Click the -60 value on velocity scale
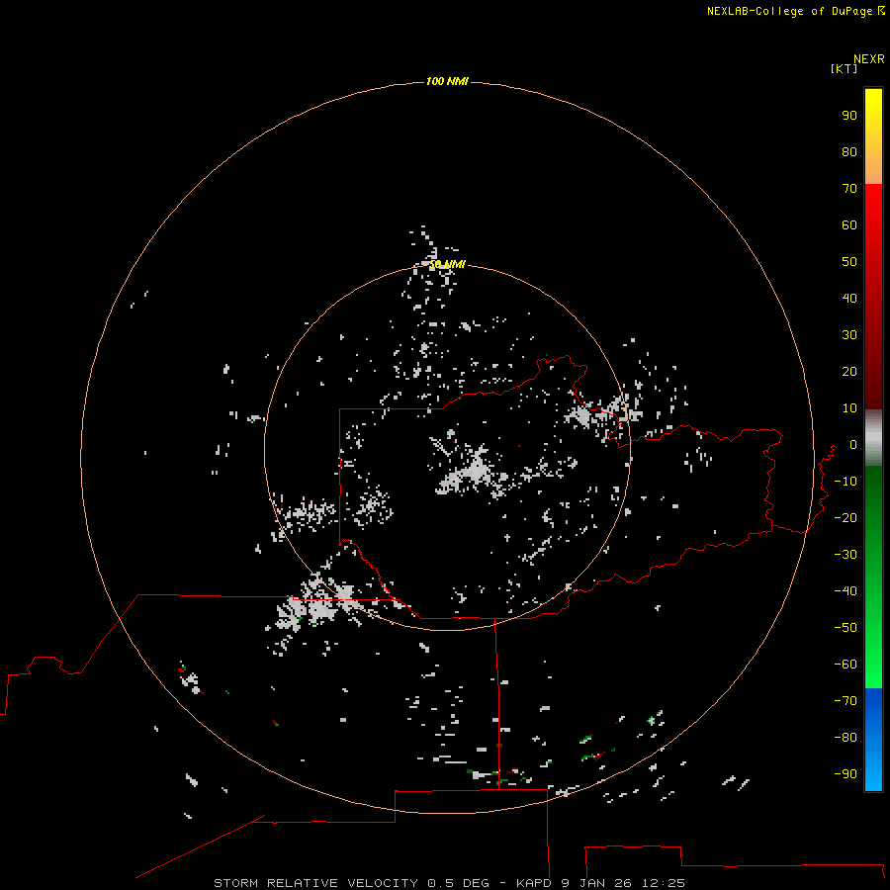This screenshot has width=890, height=890. (x=845, y=665)
